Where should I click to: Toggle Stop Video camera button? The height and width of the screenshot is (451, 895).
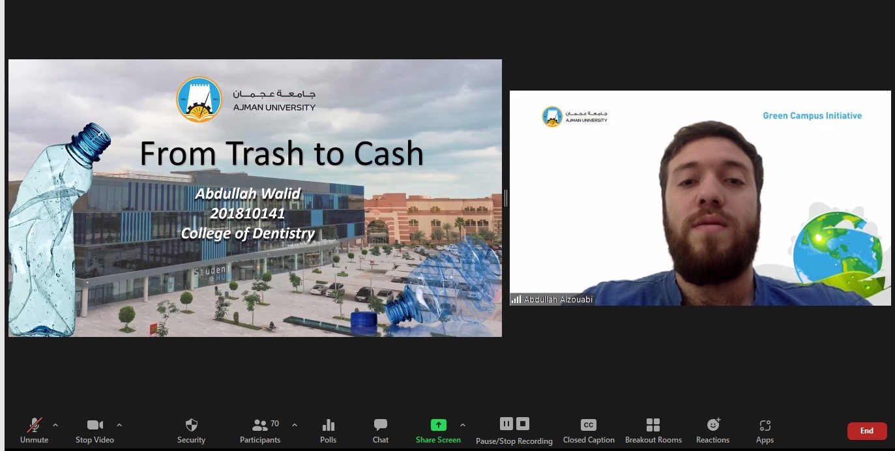pyautogui.click(x=95, y=426)
